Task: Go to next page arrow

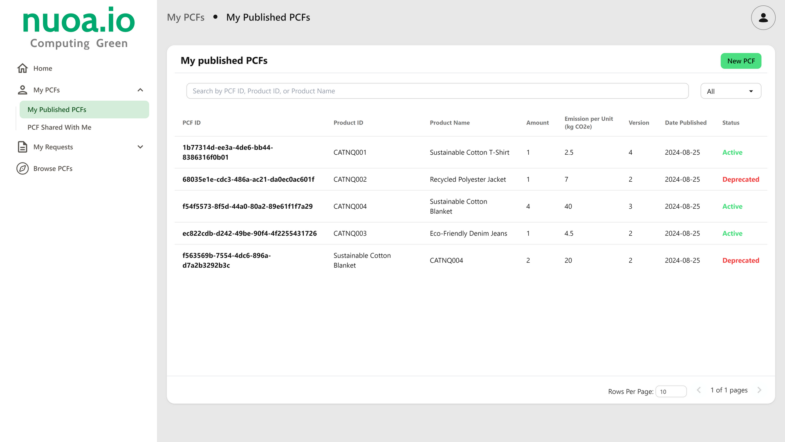Action: click(759, 390)
